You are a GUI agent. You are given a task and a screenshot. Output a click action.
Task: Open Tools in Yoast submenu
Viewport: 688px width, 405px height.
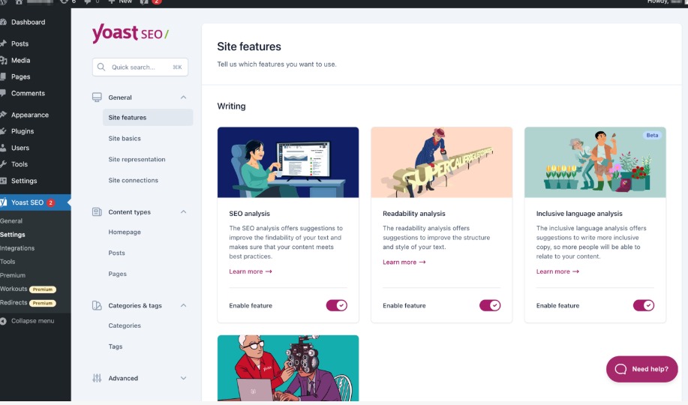[x=8, y=262]
